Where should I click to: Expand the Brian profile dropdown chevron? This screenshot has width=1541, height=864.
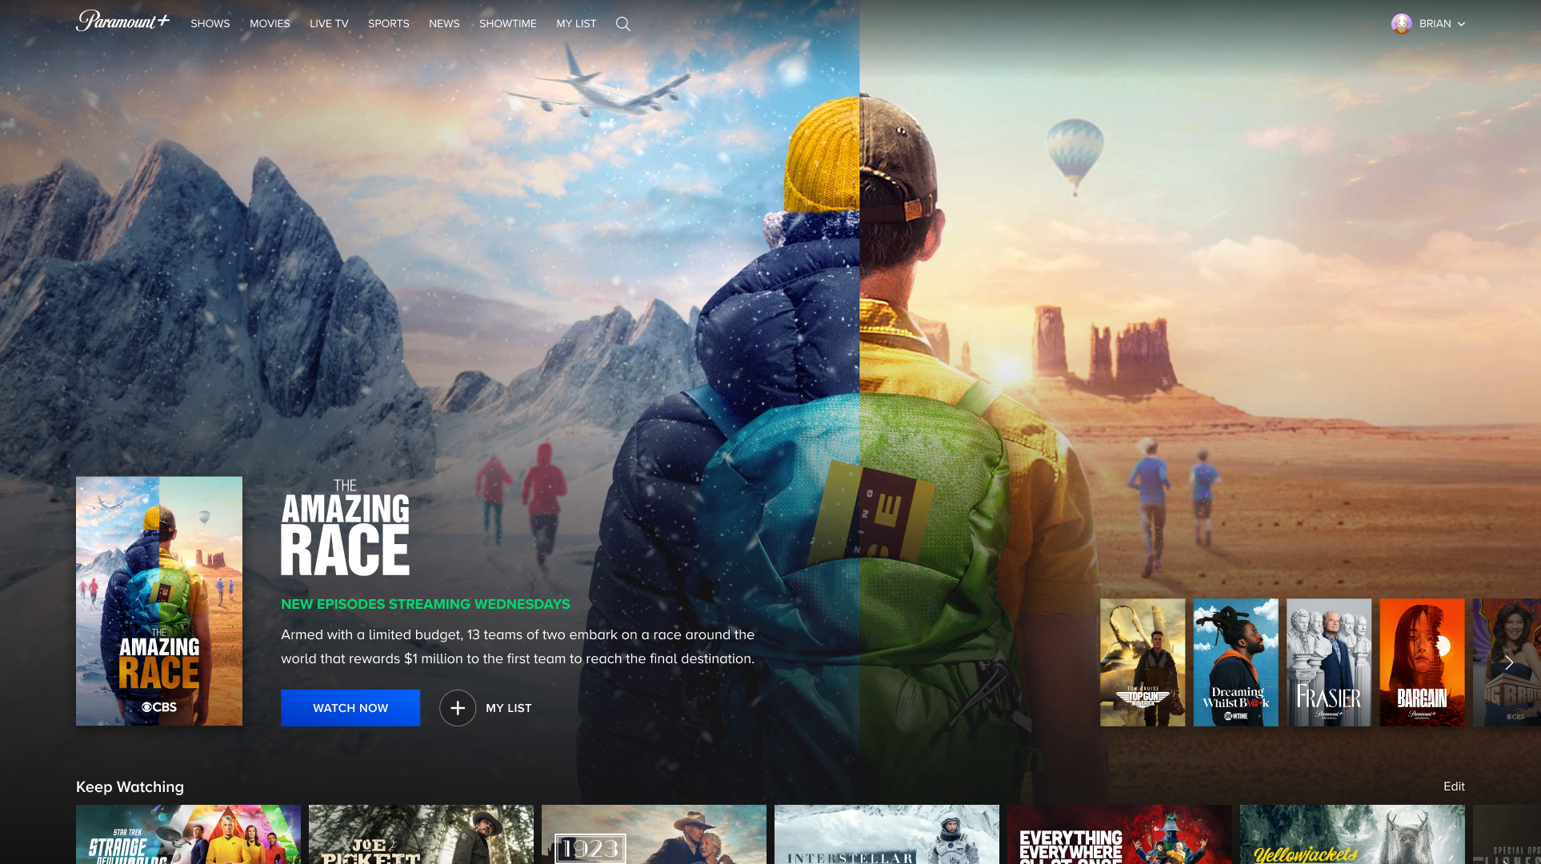tap(1462, 24)
